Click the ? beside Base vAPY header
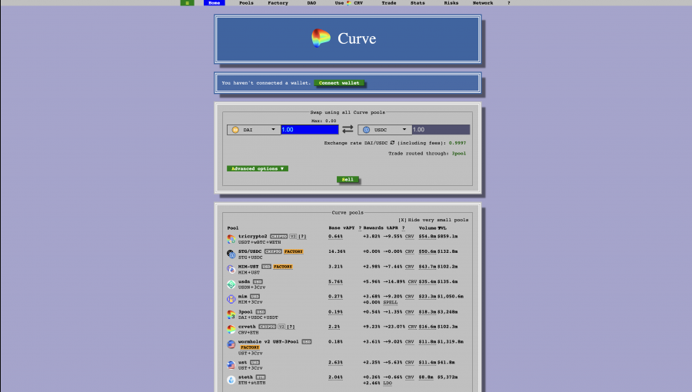Screen dimensions: 692x392 click(360, 228)
